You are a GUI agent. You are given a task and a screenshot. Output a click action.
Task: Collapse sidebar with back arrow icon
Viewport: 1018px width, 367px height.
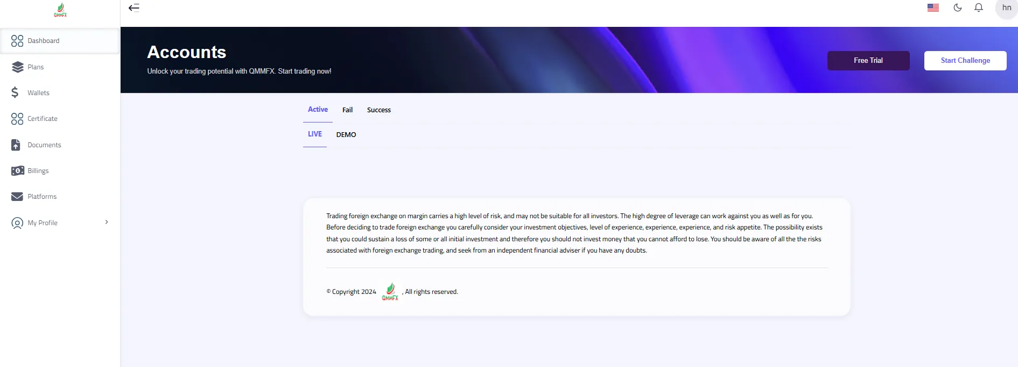tap(134, 8)
